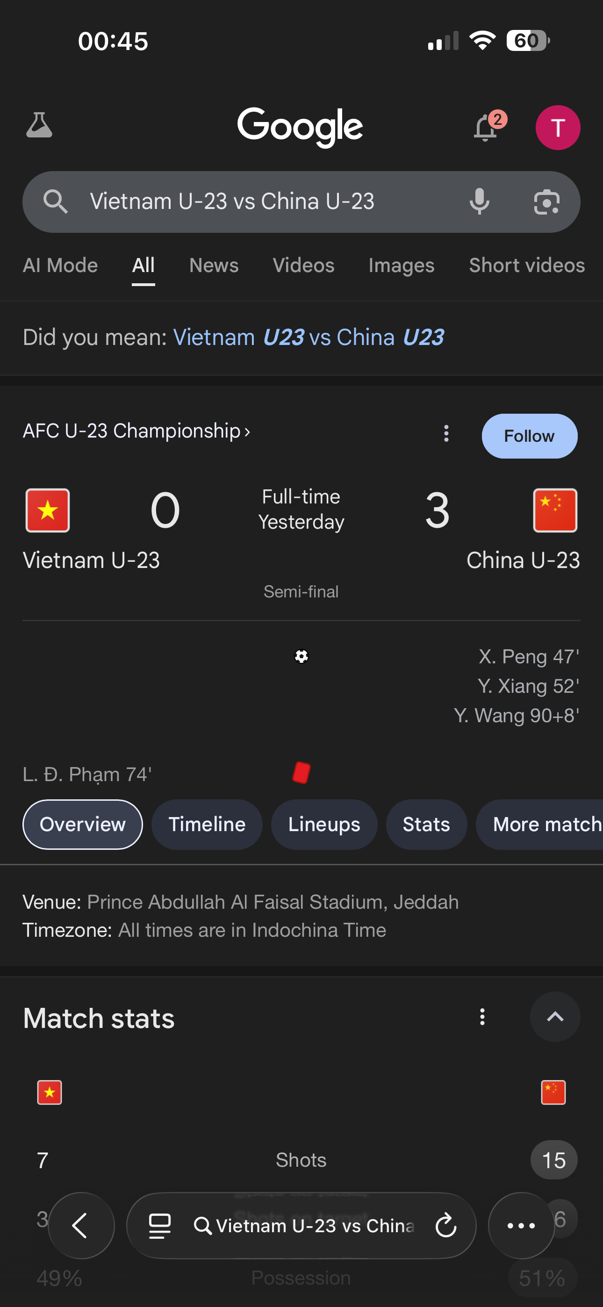Image resolution: width=603 pixels, height=1307 pixels.
Task: Select the Lineups chip
Action: [324, 825]
